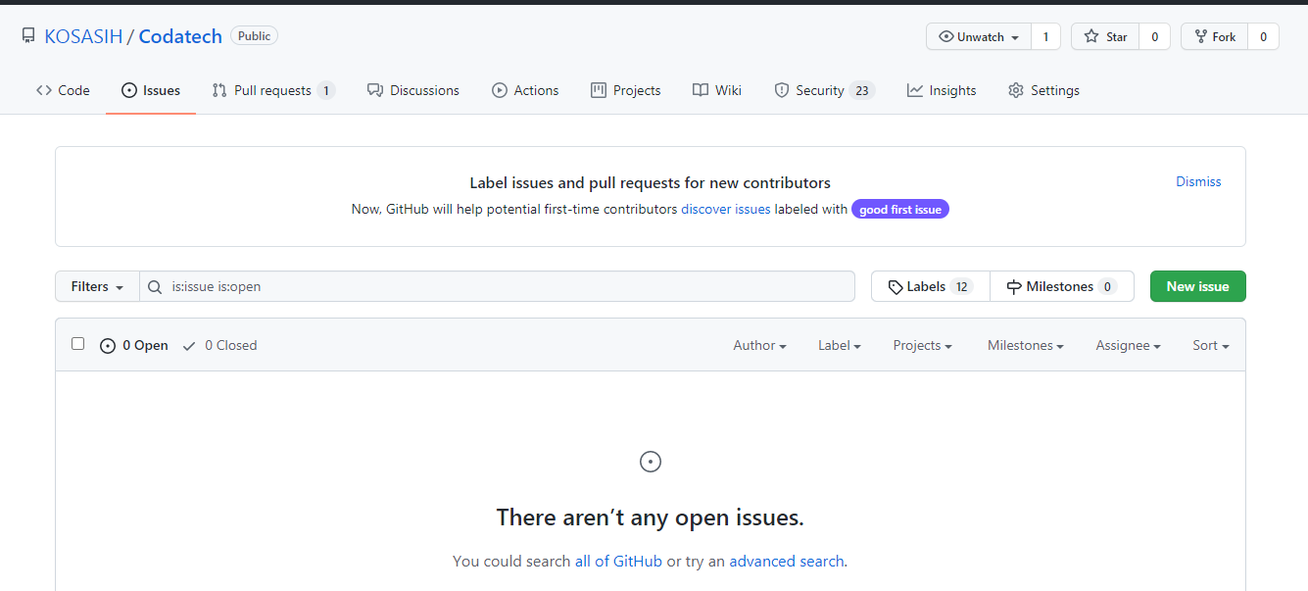
Task: Tick the select all issues checkbox
Action: [78, 344]
